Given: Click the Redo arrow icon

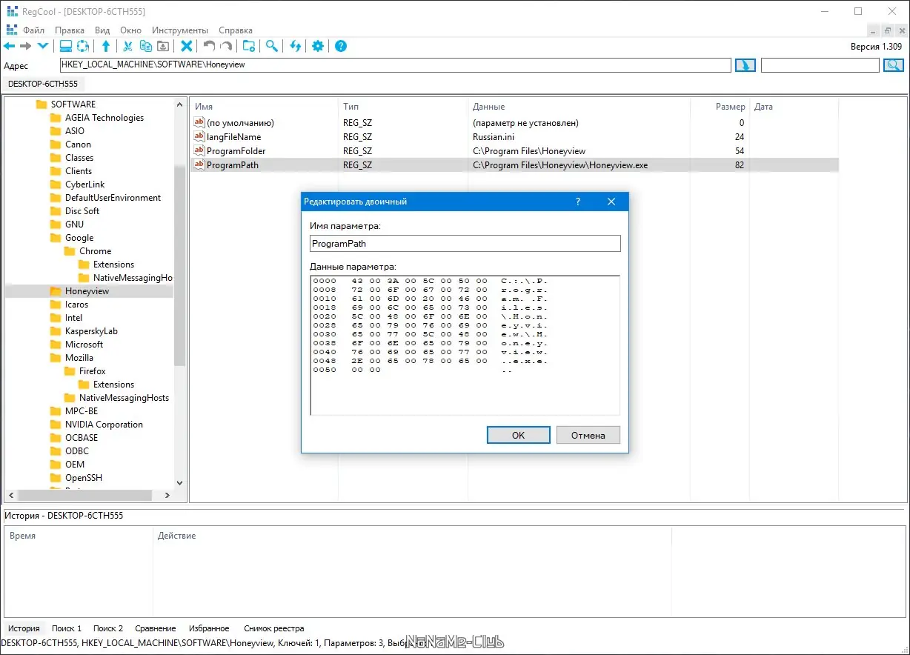Looking at the screenshot, I should coord(226,46).
